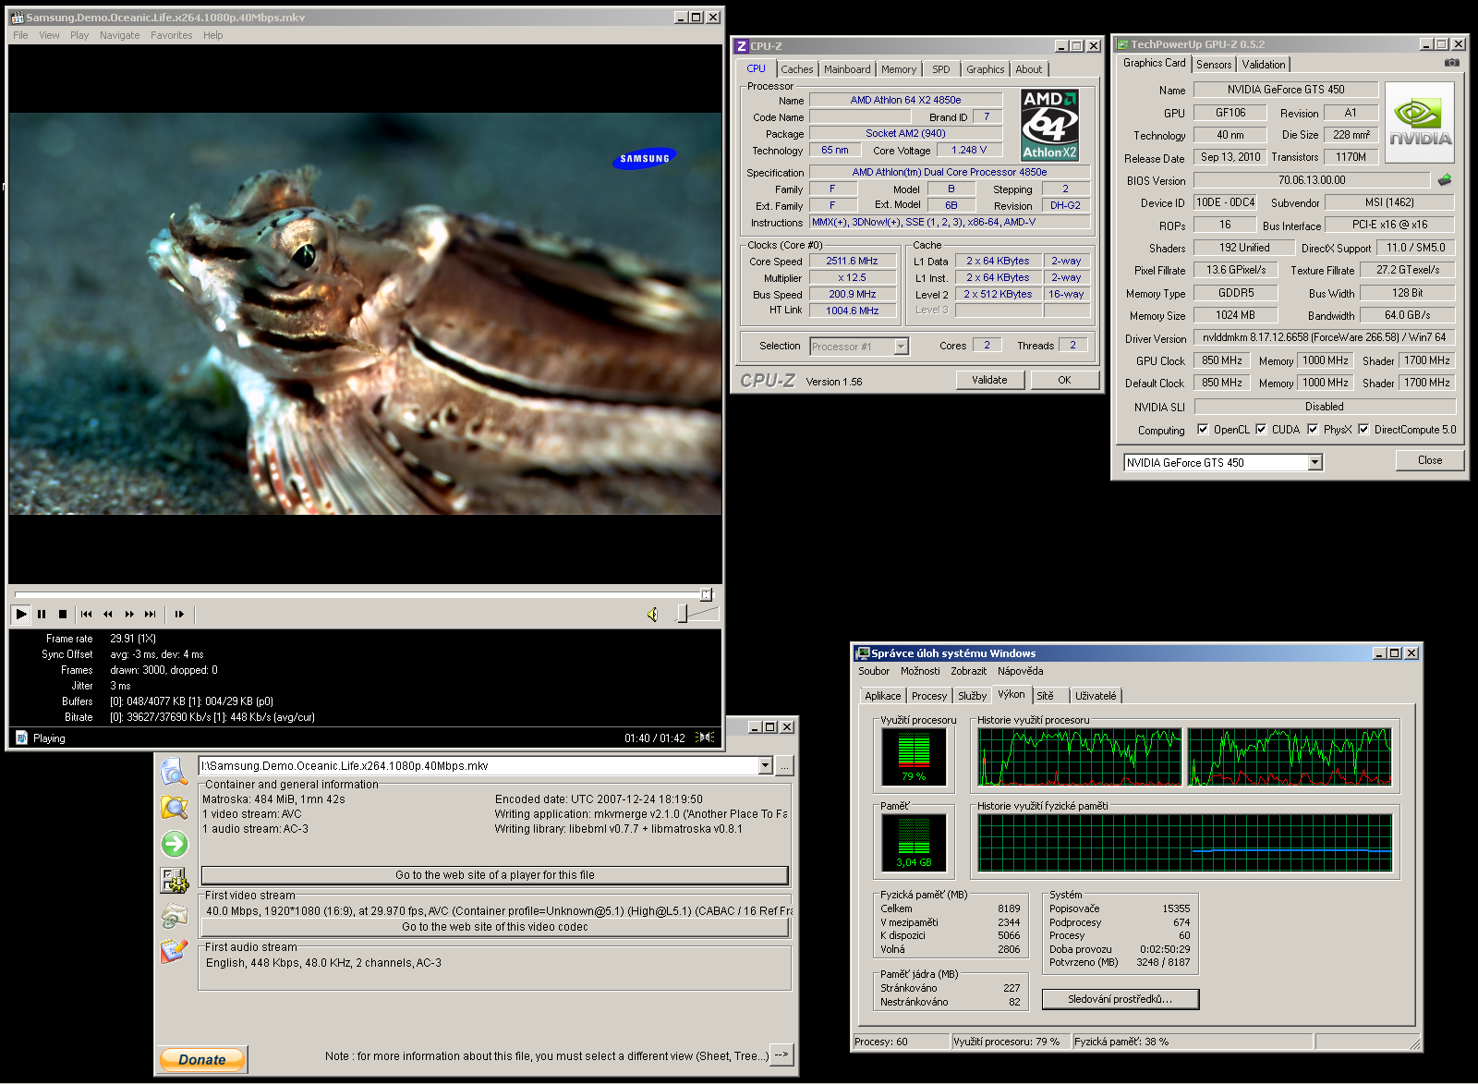Click the GPU-Z title bar icon
This screenshot has height=1085, width=1478.
click(1122, 44)
